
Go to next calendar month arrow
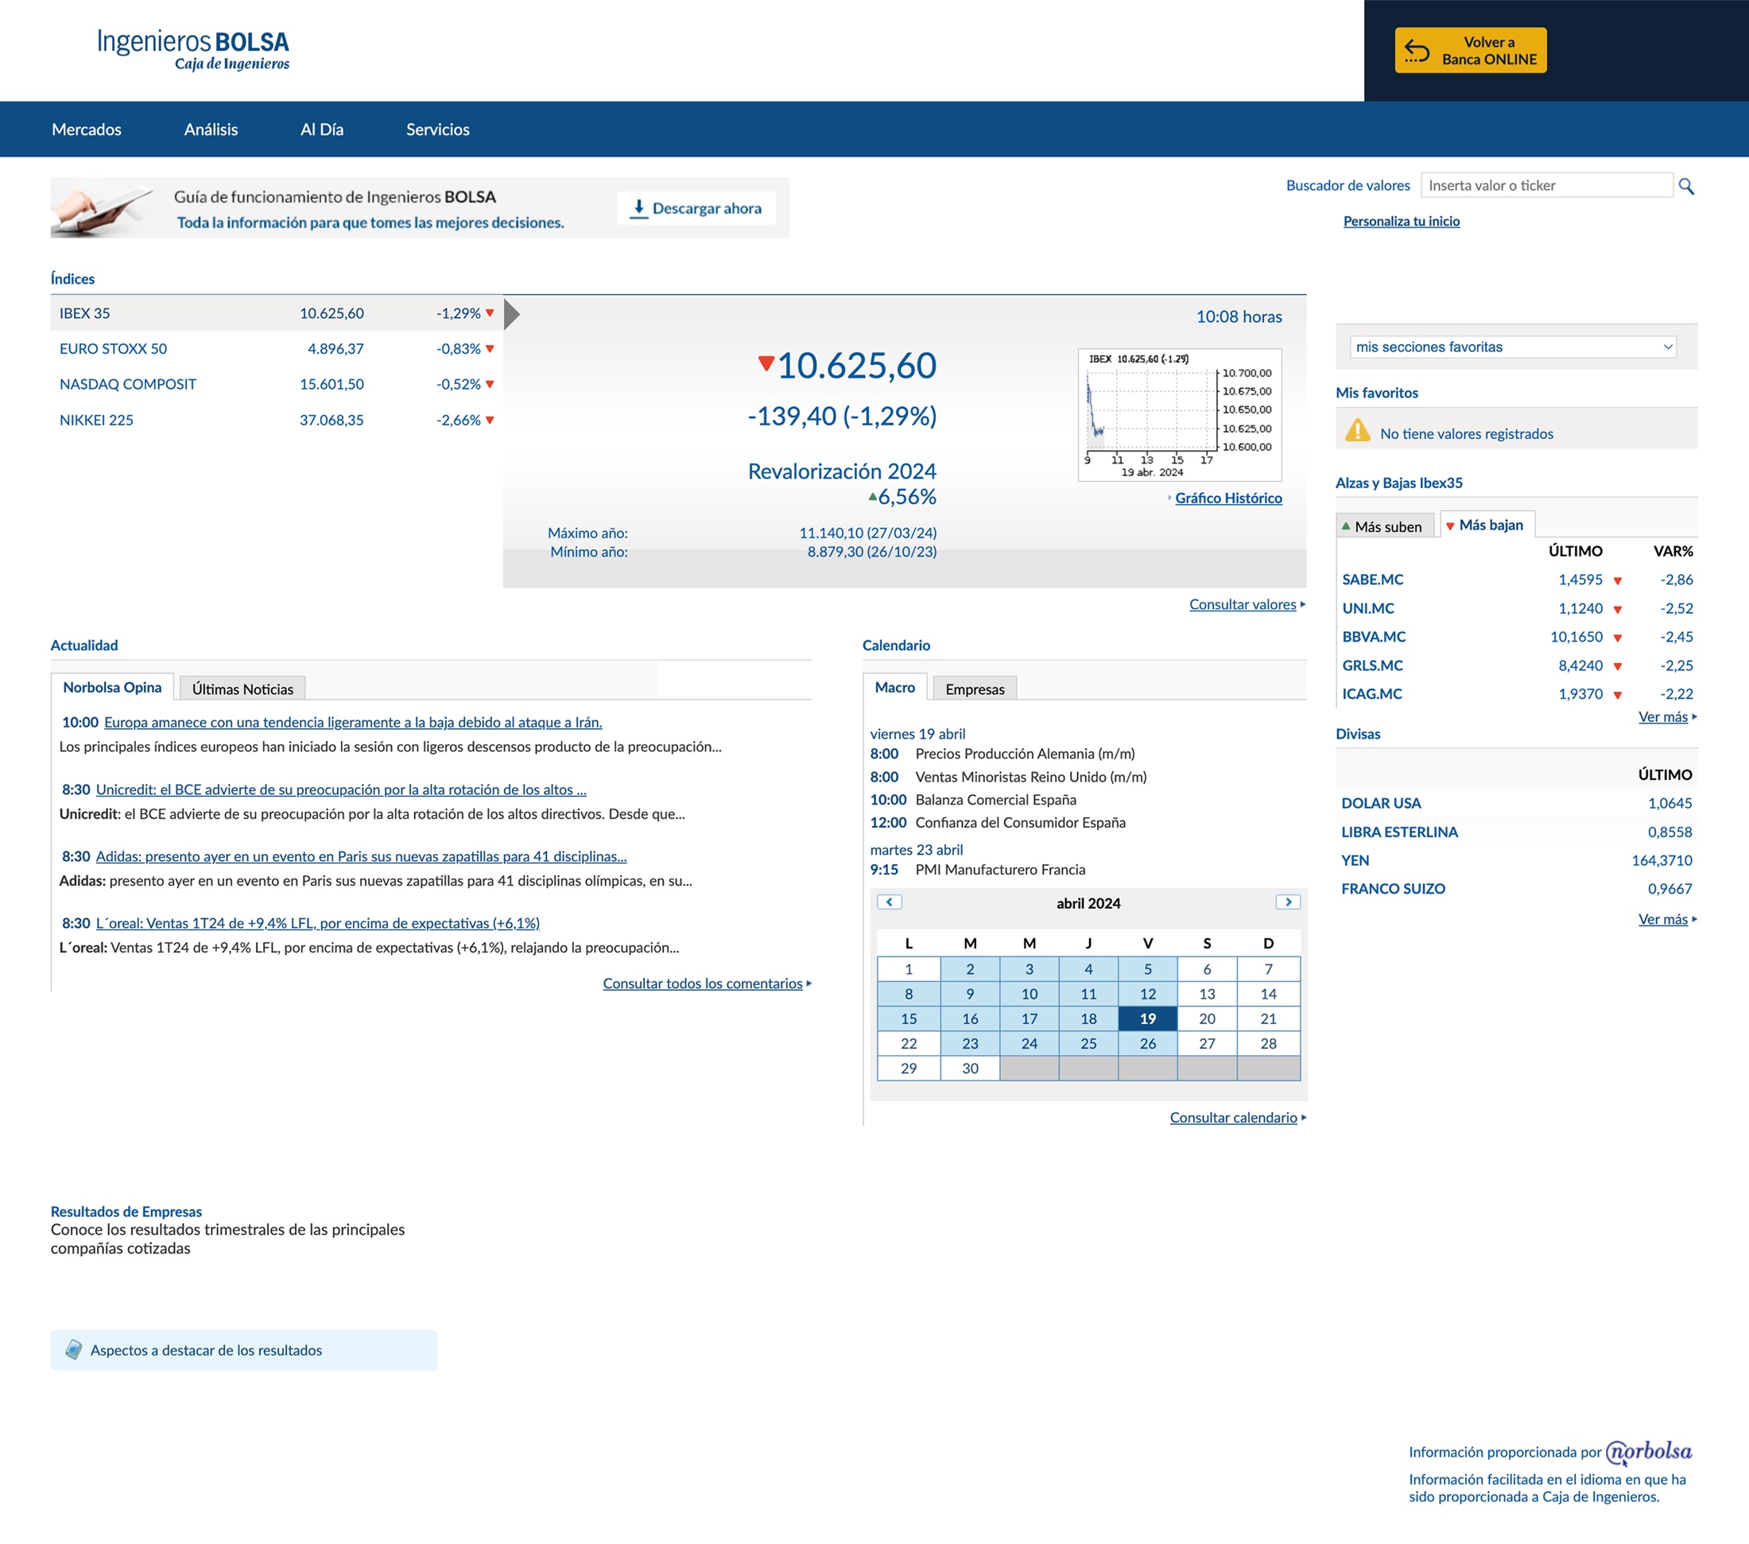1288,902
